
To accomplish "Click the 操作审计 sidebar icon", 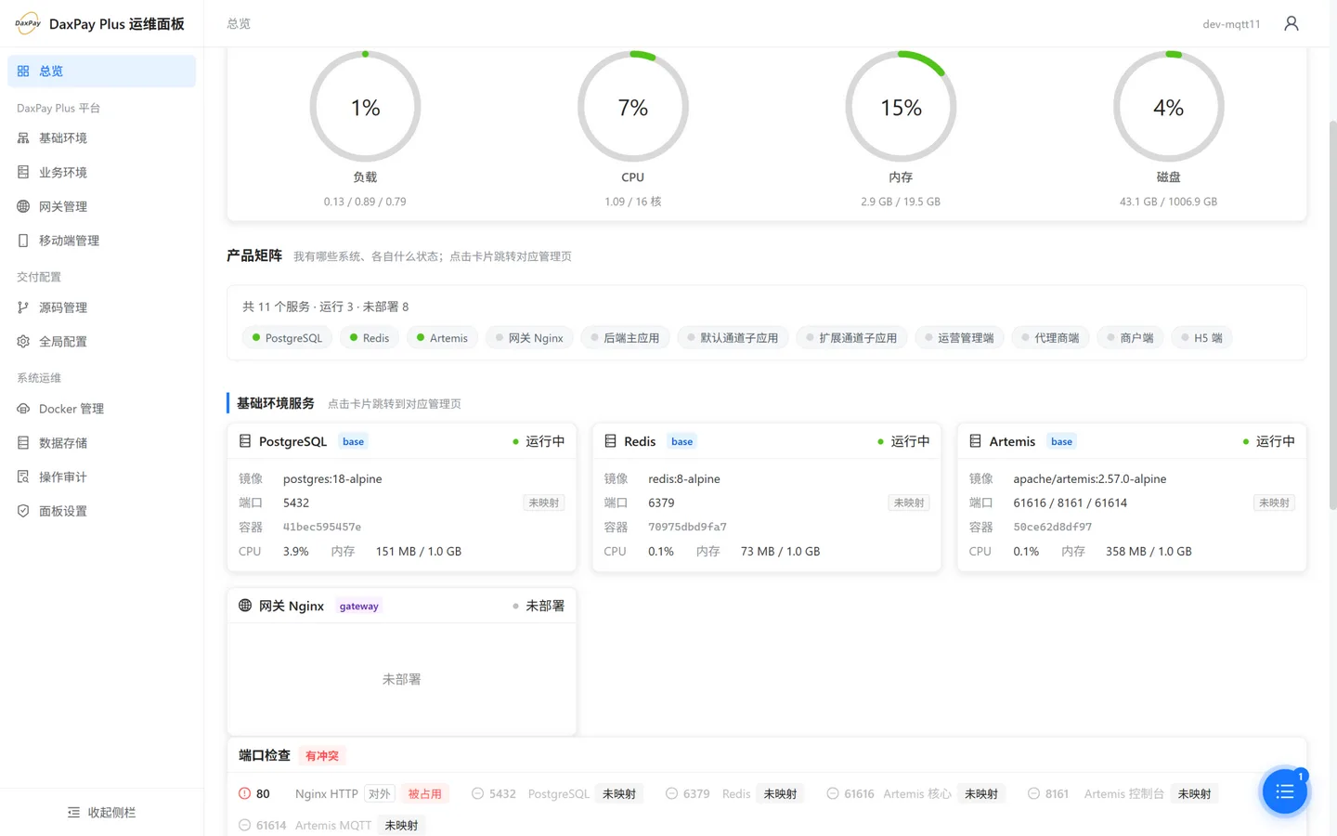I will pos(23,477).
